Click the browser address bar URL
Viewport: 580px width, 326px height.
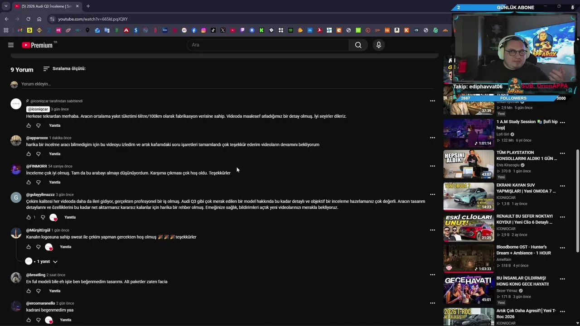coord(93,19)
